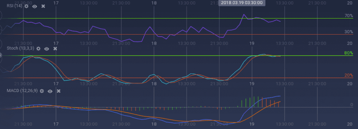358x129 pixels.
Task: Click the MACD (12,26,9) label
Action: click(x=22, y=91)
